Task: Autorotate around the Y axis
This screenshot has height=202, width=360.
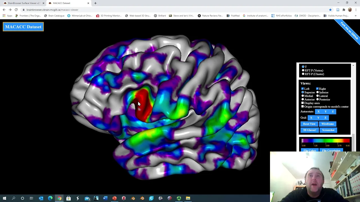Action: click(326, 112)
